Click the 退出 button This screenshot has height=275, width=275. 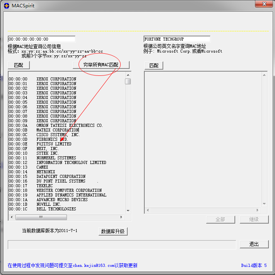tap(254, 244)
